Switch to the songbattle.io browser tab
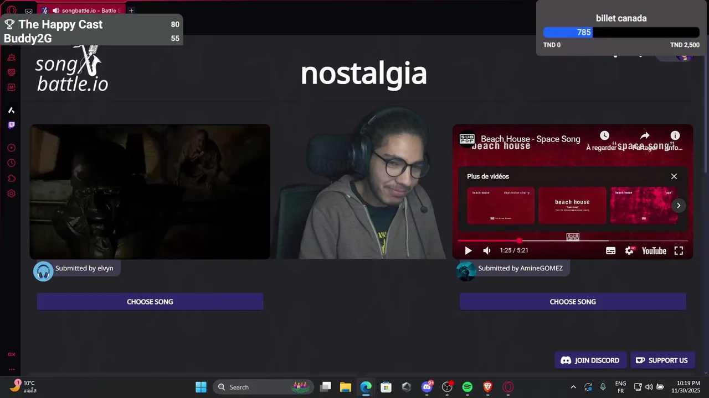Viewport: 709px width, 398px height. [x=81, y=11]
